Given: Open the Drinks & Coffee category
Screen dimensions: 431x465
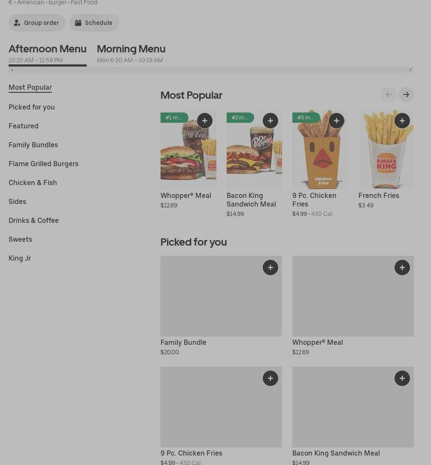Looking at the screenshot, I should (33, 220).
